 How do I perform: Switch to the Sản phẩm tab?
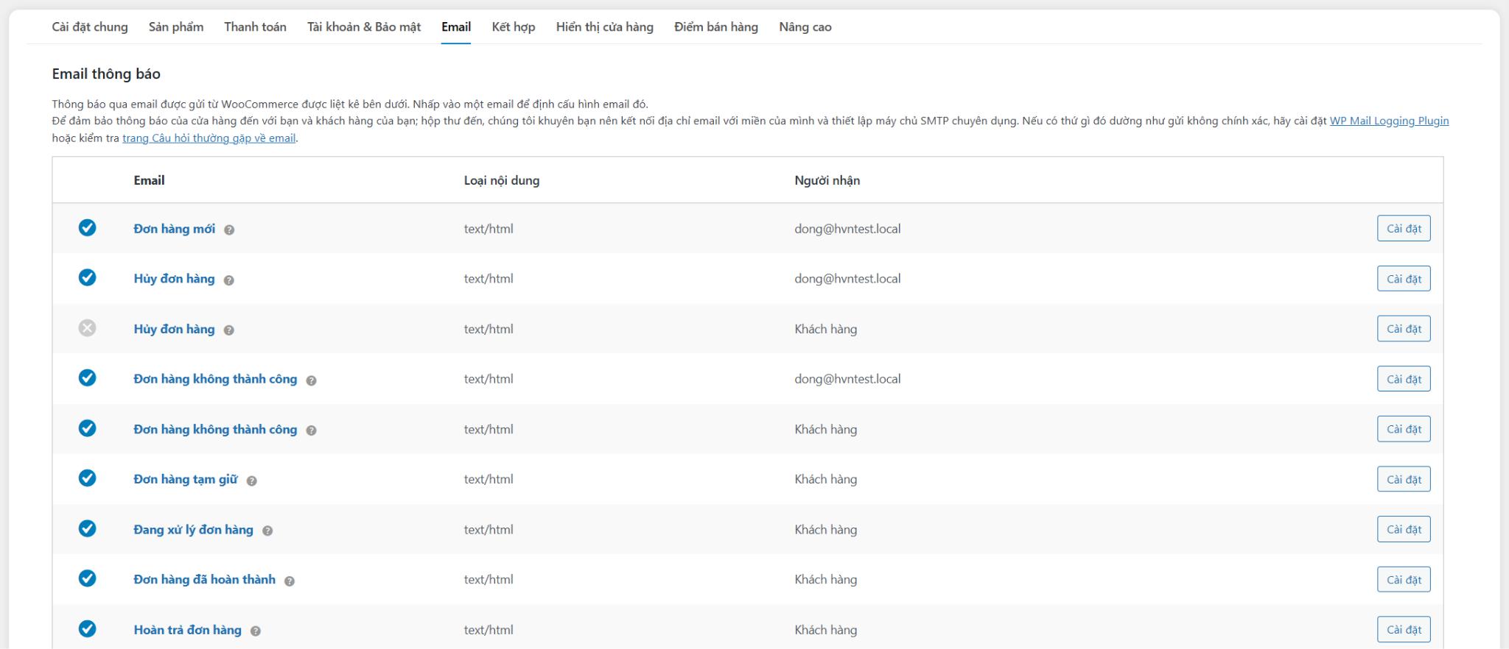click(176, 27)
